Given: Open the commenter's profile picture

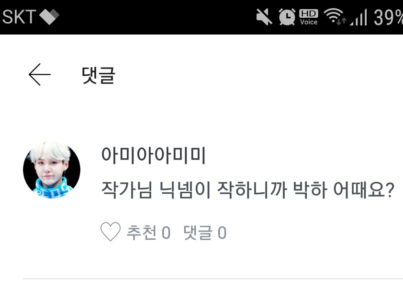Looking at the screenshot, I should (x=52, y=170).
